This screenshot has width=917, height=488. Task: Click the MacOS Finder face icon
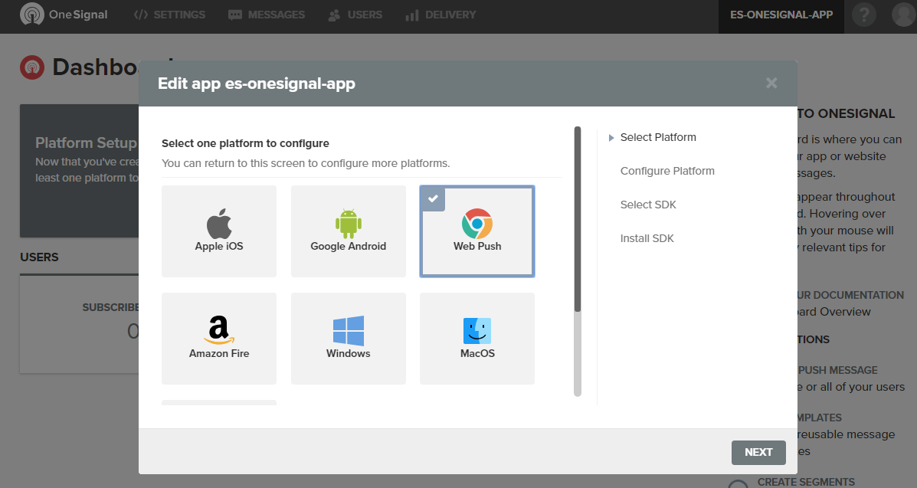tap(477, 331)
